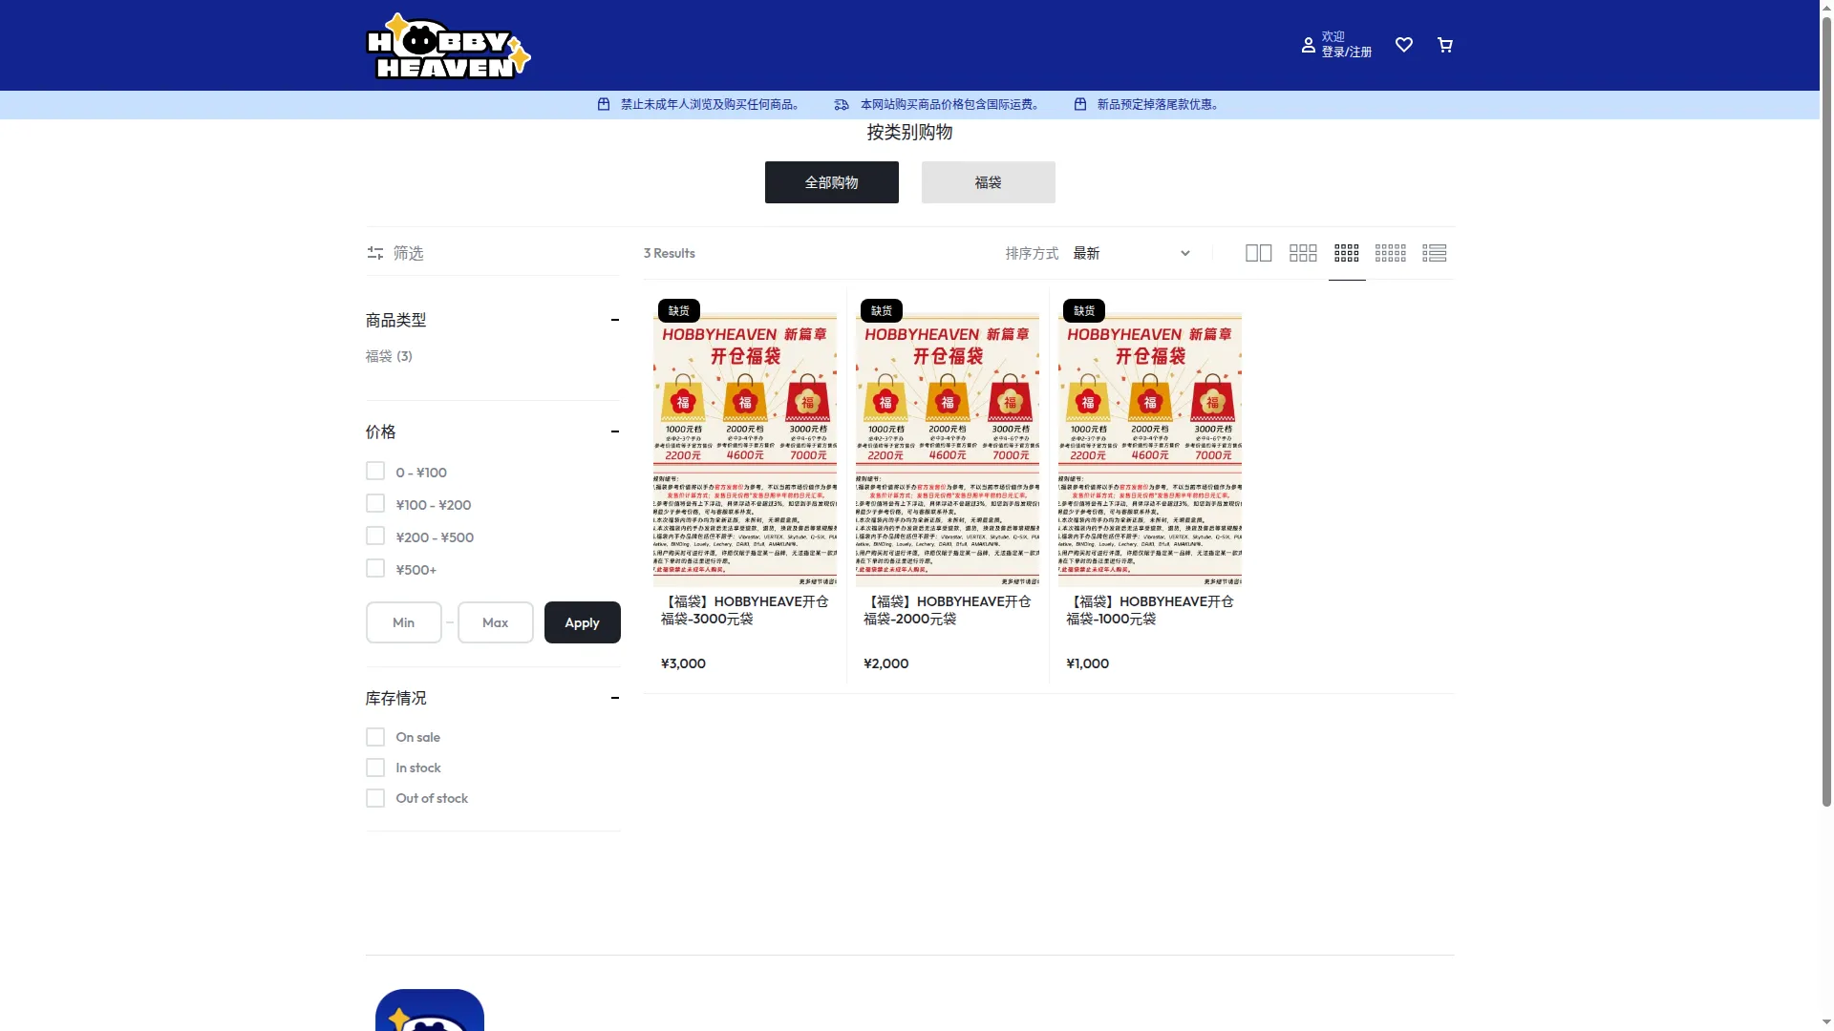Screen dimensions: 1834x1031
Task: Check the ¥200 - ¥500 price filter
Action: (x=375, y=537)
